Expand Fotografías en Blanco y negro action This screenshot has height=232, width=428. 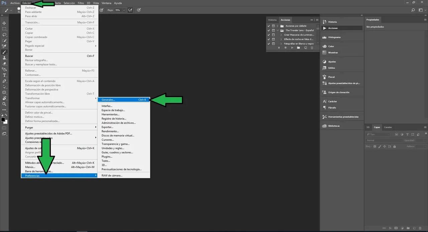[x=281, y=44]
